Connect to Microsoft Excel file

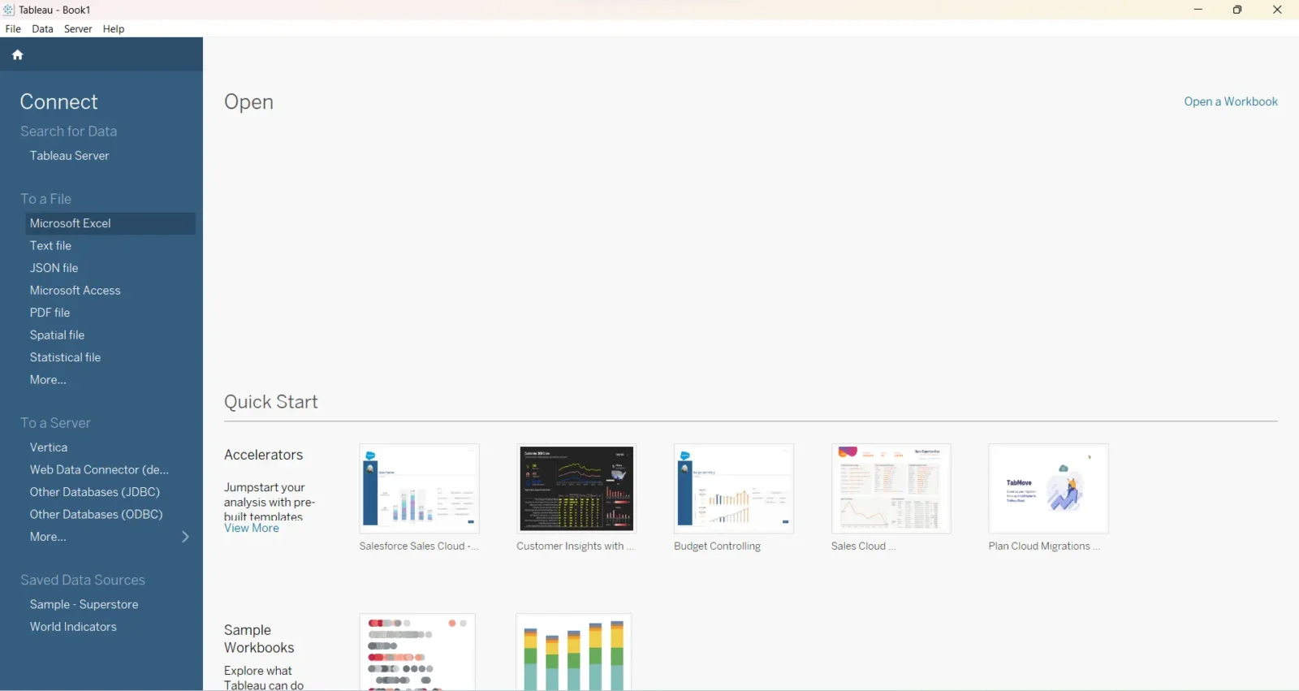coord(110,223)
